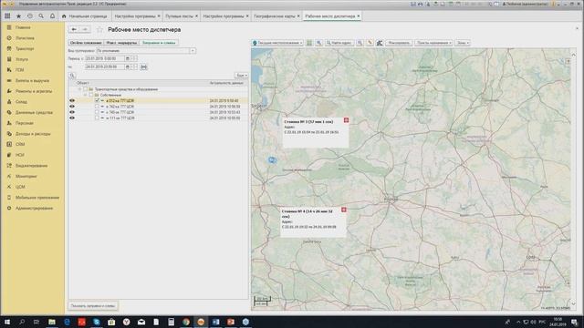Collapse Собственные tree node

(x=85, y=95)
